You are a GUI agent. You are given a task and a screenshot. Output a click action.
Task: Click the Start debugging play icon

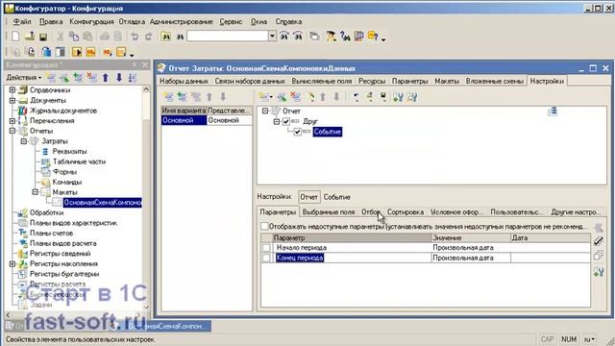pyautogui.click(x=77, y=52)
